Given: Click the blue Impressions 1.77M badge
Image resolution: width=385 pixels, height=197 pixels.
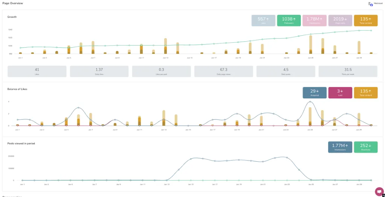Looking at the screenshot, I should tap(340, 147).
